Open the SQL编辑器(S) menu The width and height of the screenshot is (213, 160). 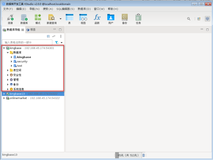click(x=65, y=9)
